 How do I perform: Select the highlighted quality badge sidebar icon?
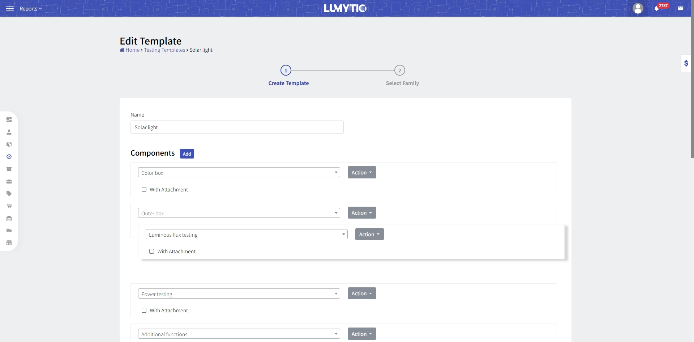tap(9, 157)
